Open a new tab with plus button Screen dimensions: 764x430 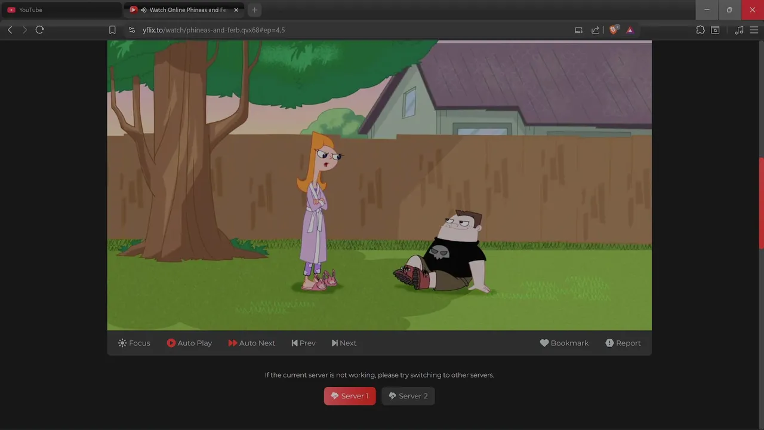[x=255, y=10]
